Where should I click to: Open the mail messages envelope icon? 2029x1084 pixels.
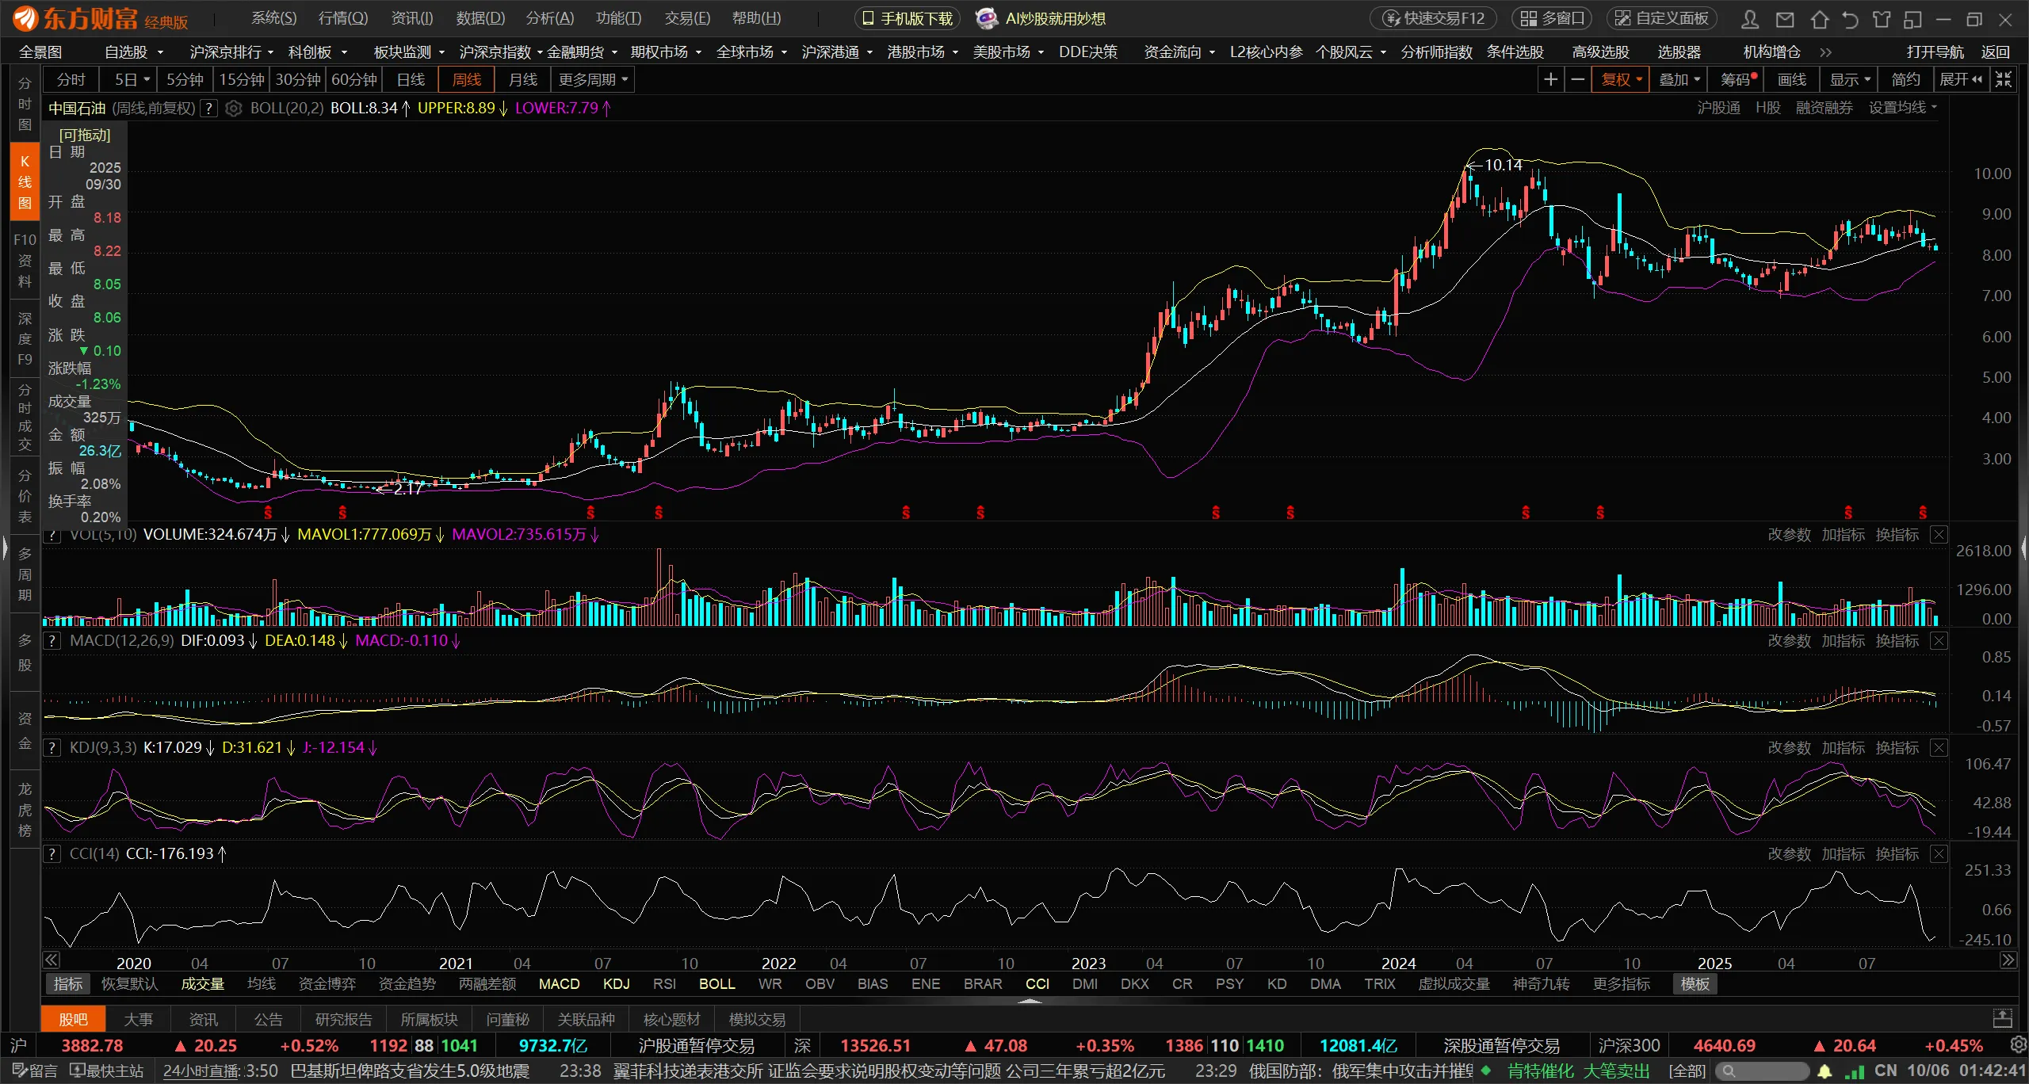[x=1785, y=19]
